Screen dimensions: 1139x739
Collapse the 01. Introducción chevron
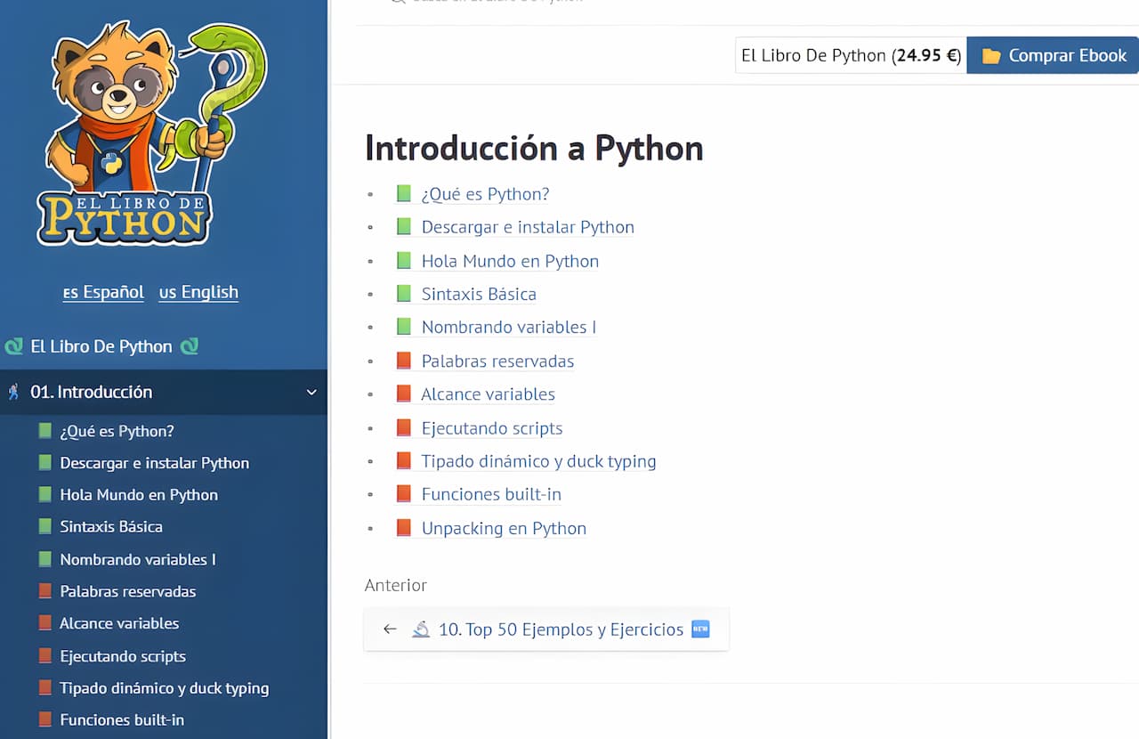pos(311,392)
